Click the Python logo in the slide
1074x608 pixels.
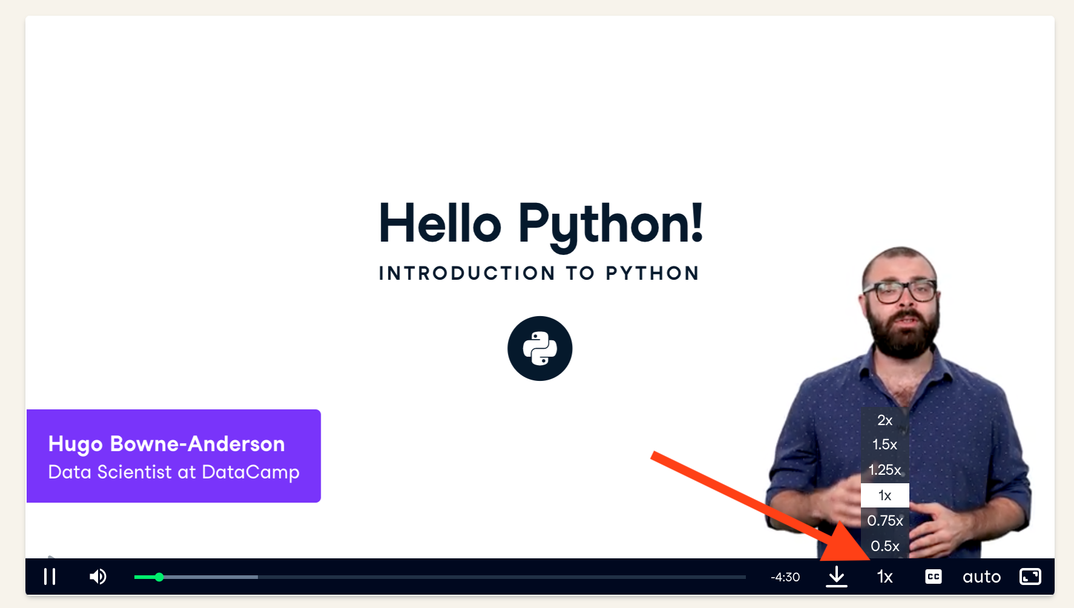coord(539,349)
